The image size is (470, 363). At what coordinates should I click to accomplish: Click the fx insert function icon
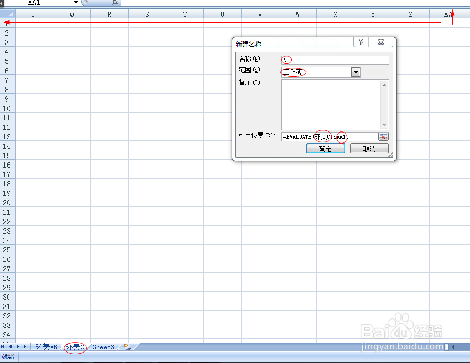[x=114, y=3]
